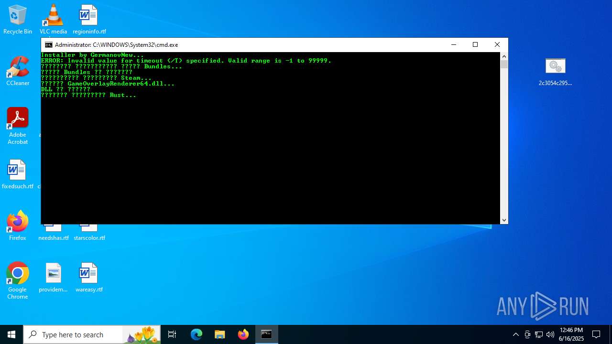Viewport: 612px width, 344px height.
Task: Show hidden tray icons chevron
Action: [515, 334]
